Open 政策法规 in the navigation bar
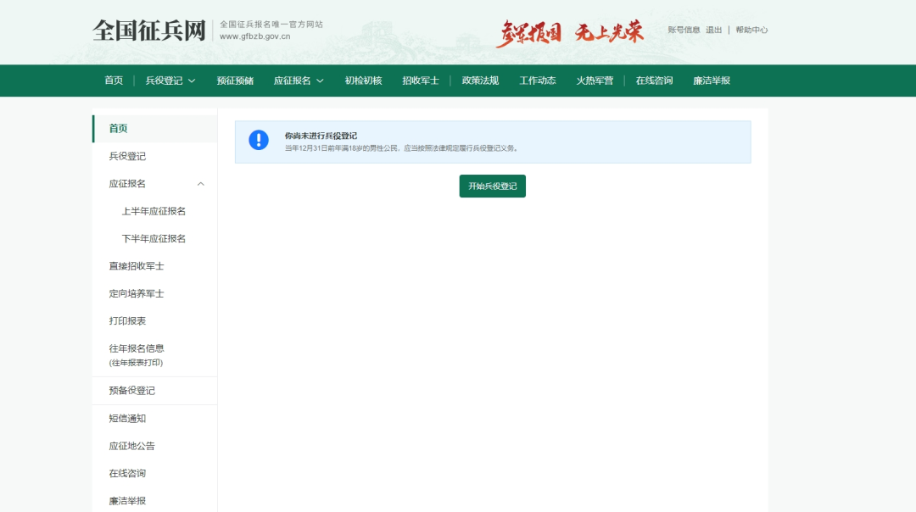This screenshot has width=916, height=512. [480, 81]
